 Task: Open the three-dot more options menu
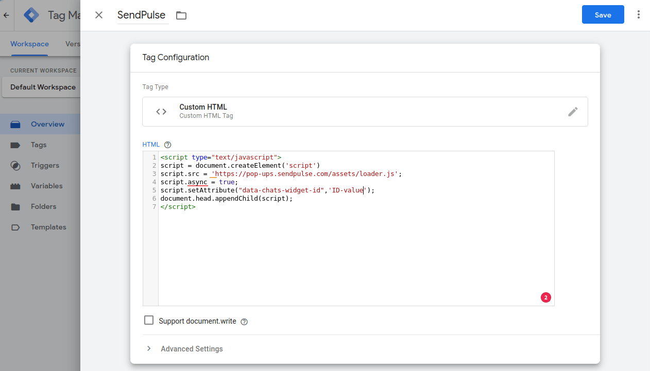click(x=638, y=15)
